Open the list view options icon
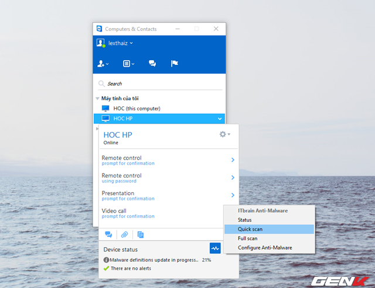Viewport: 375px width, 288px height. pos(128,64)
